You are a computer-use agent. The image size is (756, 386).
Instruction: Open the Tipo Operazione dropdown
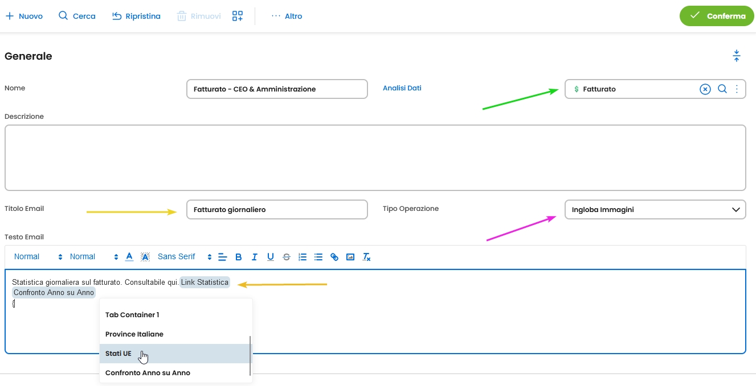[655, 210]
